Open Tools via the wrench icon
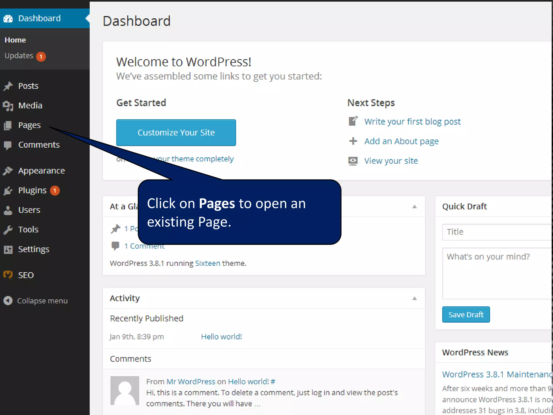Screen dimensions: 553x415 8,230
